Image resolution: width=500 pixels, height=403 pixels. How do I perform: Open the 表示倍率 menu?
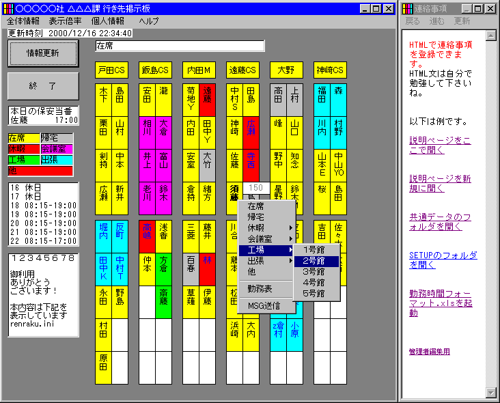[66, 21]
